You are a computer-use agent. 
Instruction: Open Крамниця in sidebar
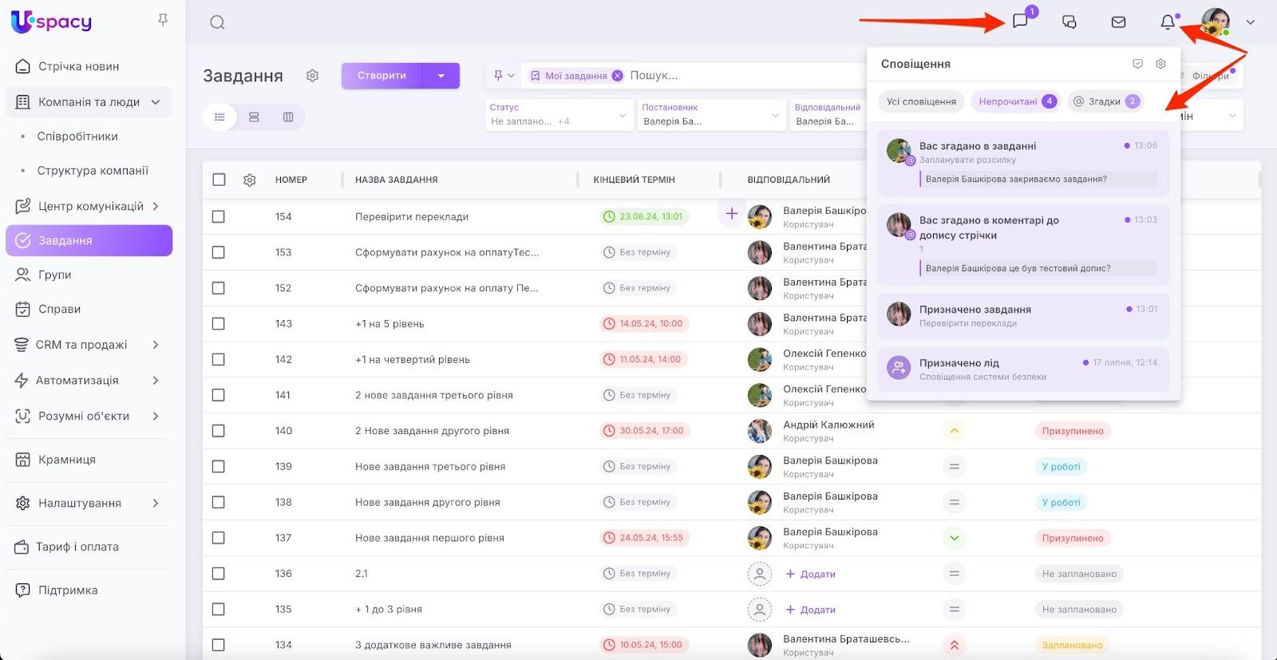click(67, 460)
